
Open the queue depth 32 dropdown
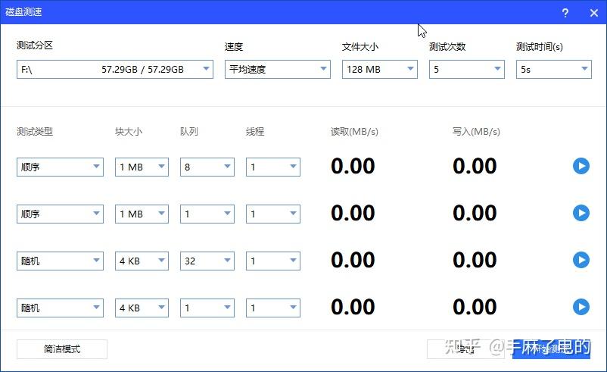pos(207,261)
